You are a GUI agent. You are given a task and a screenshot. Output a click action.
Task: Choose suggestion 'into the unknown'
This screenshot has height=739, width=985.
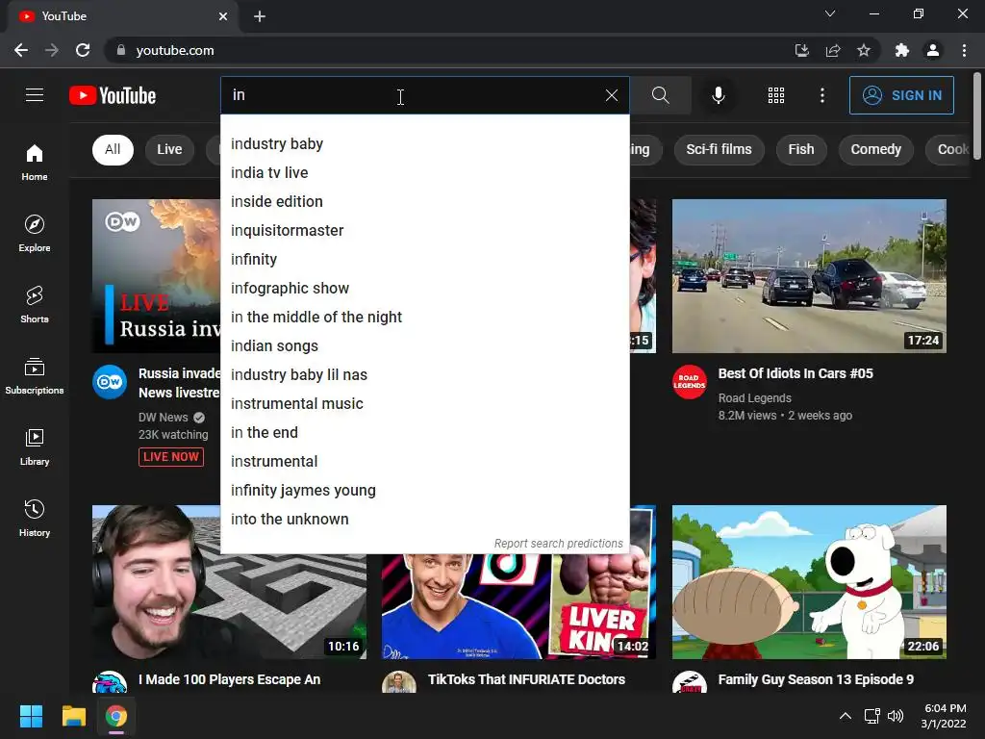point(424,520)
